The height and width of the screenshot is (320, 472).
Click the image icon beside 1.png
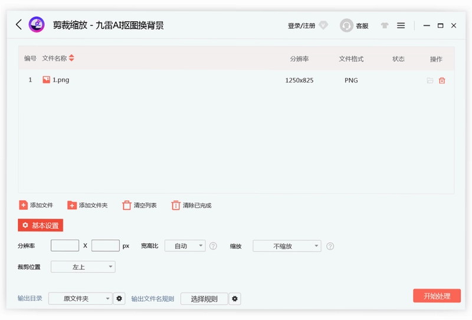click(47, 80)
